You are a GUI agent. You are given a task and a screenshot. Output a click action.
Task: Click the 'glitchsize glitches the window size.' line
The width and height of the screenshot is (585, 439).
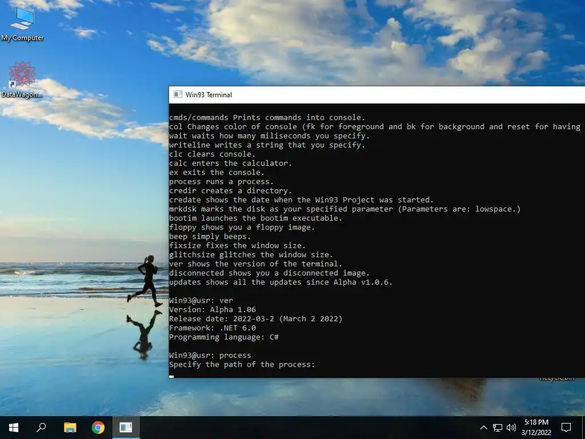pos(251,254)
